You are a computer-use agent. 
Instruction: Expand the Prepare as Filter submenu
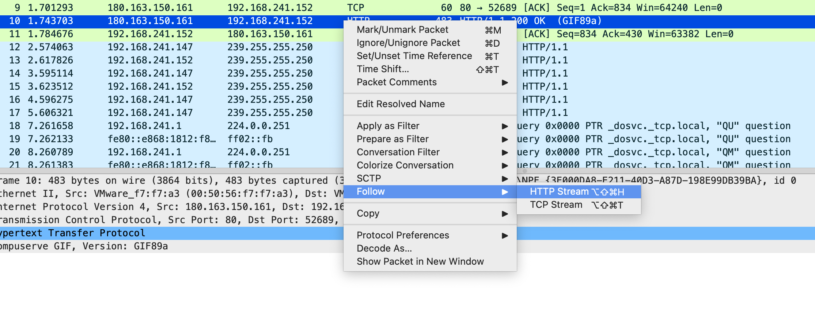pyautogui.click(x=393, y=139)
